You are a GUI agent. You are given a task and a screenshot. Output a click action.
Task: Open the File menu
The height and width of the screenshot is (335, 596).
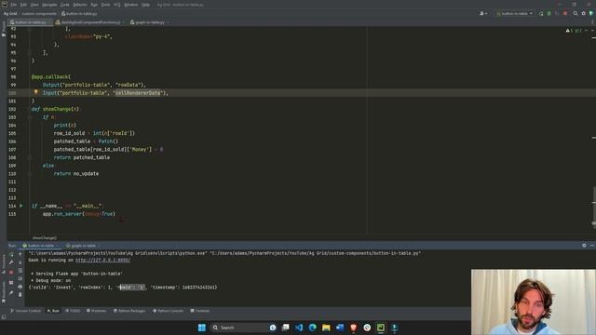(x=14, y=5)
